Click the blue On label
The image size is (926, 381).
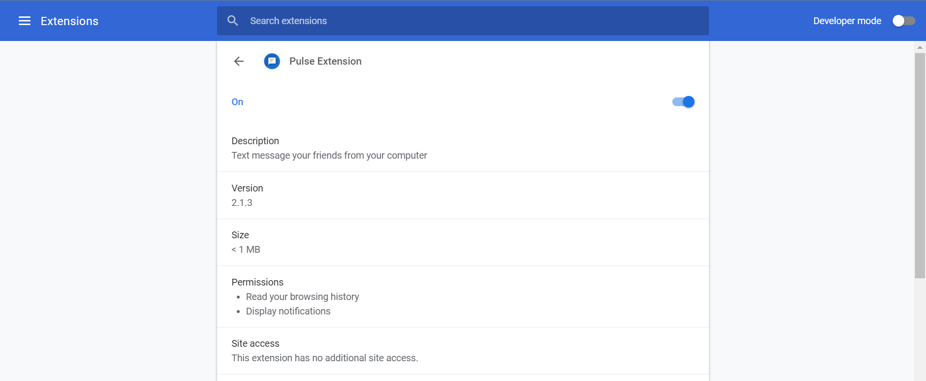coord(237,102)
